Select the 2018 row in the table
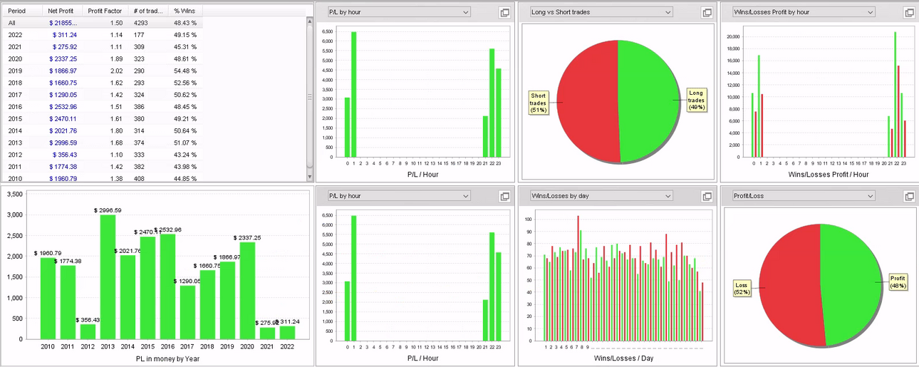This screenshot has height=367, width=919. point(101,83)
